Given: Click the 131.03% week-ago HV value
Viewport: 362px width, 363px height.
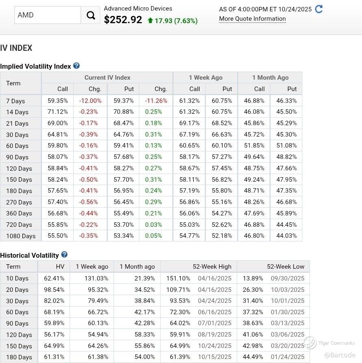Looking at the screenshot, I should pyautogui.click(x=96, y=278).
